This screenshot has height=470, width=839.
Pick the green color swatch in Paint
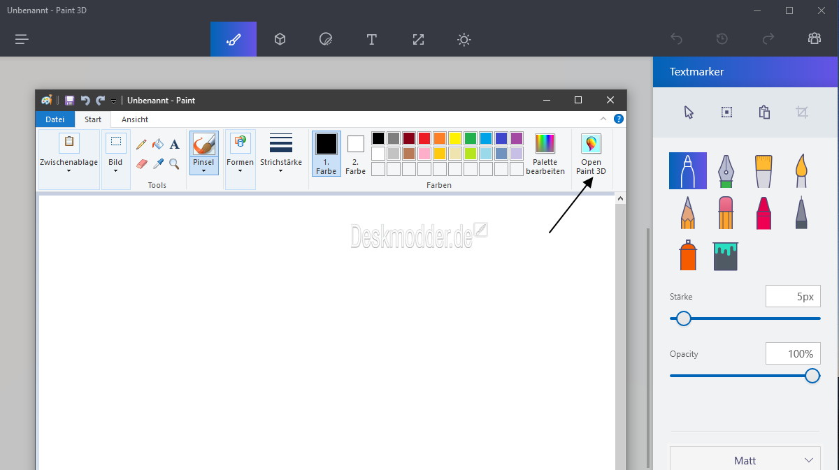(x=471, y=138)
